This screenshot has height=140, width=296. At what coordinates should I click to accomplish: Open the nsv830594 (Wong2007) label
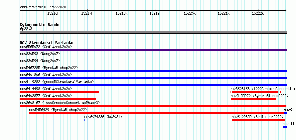(x=40, y=61)
